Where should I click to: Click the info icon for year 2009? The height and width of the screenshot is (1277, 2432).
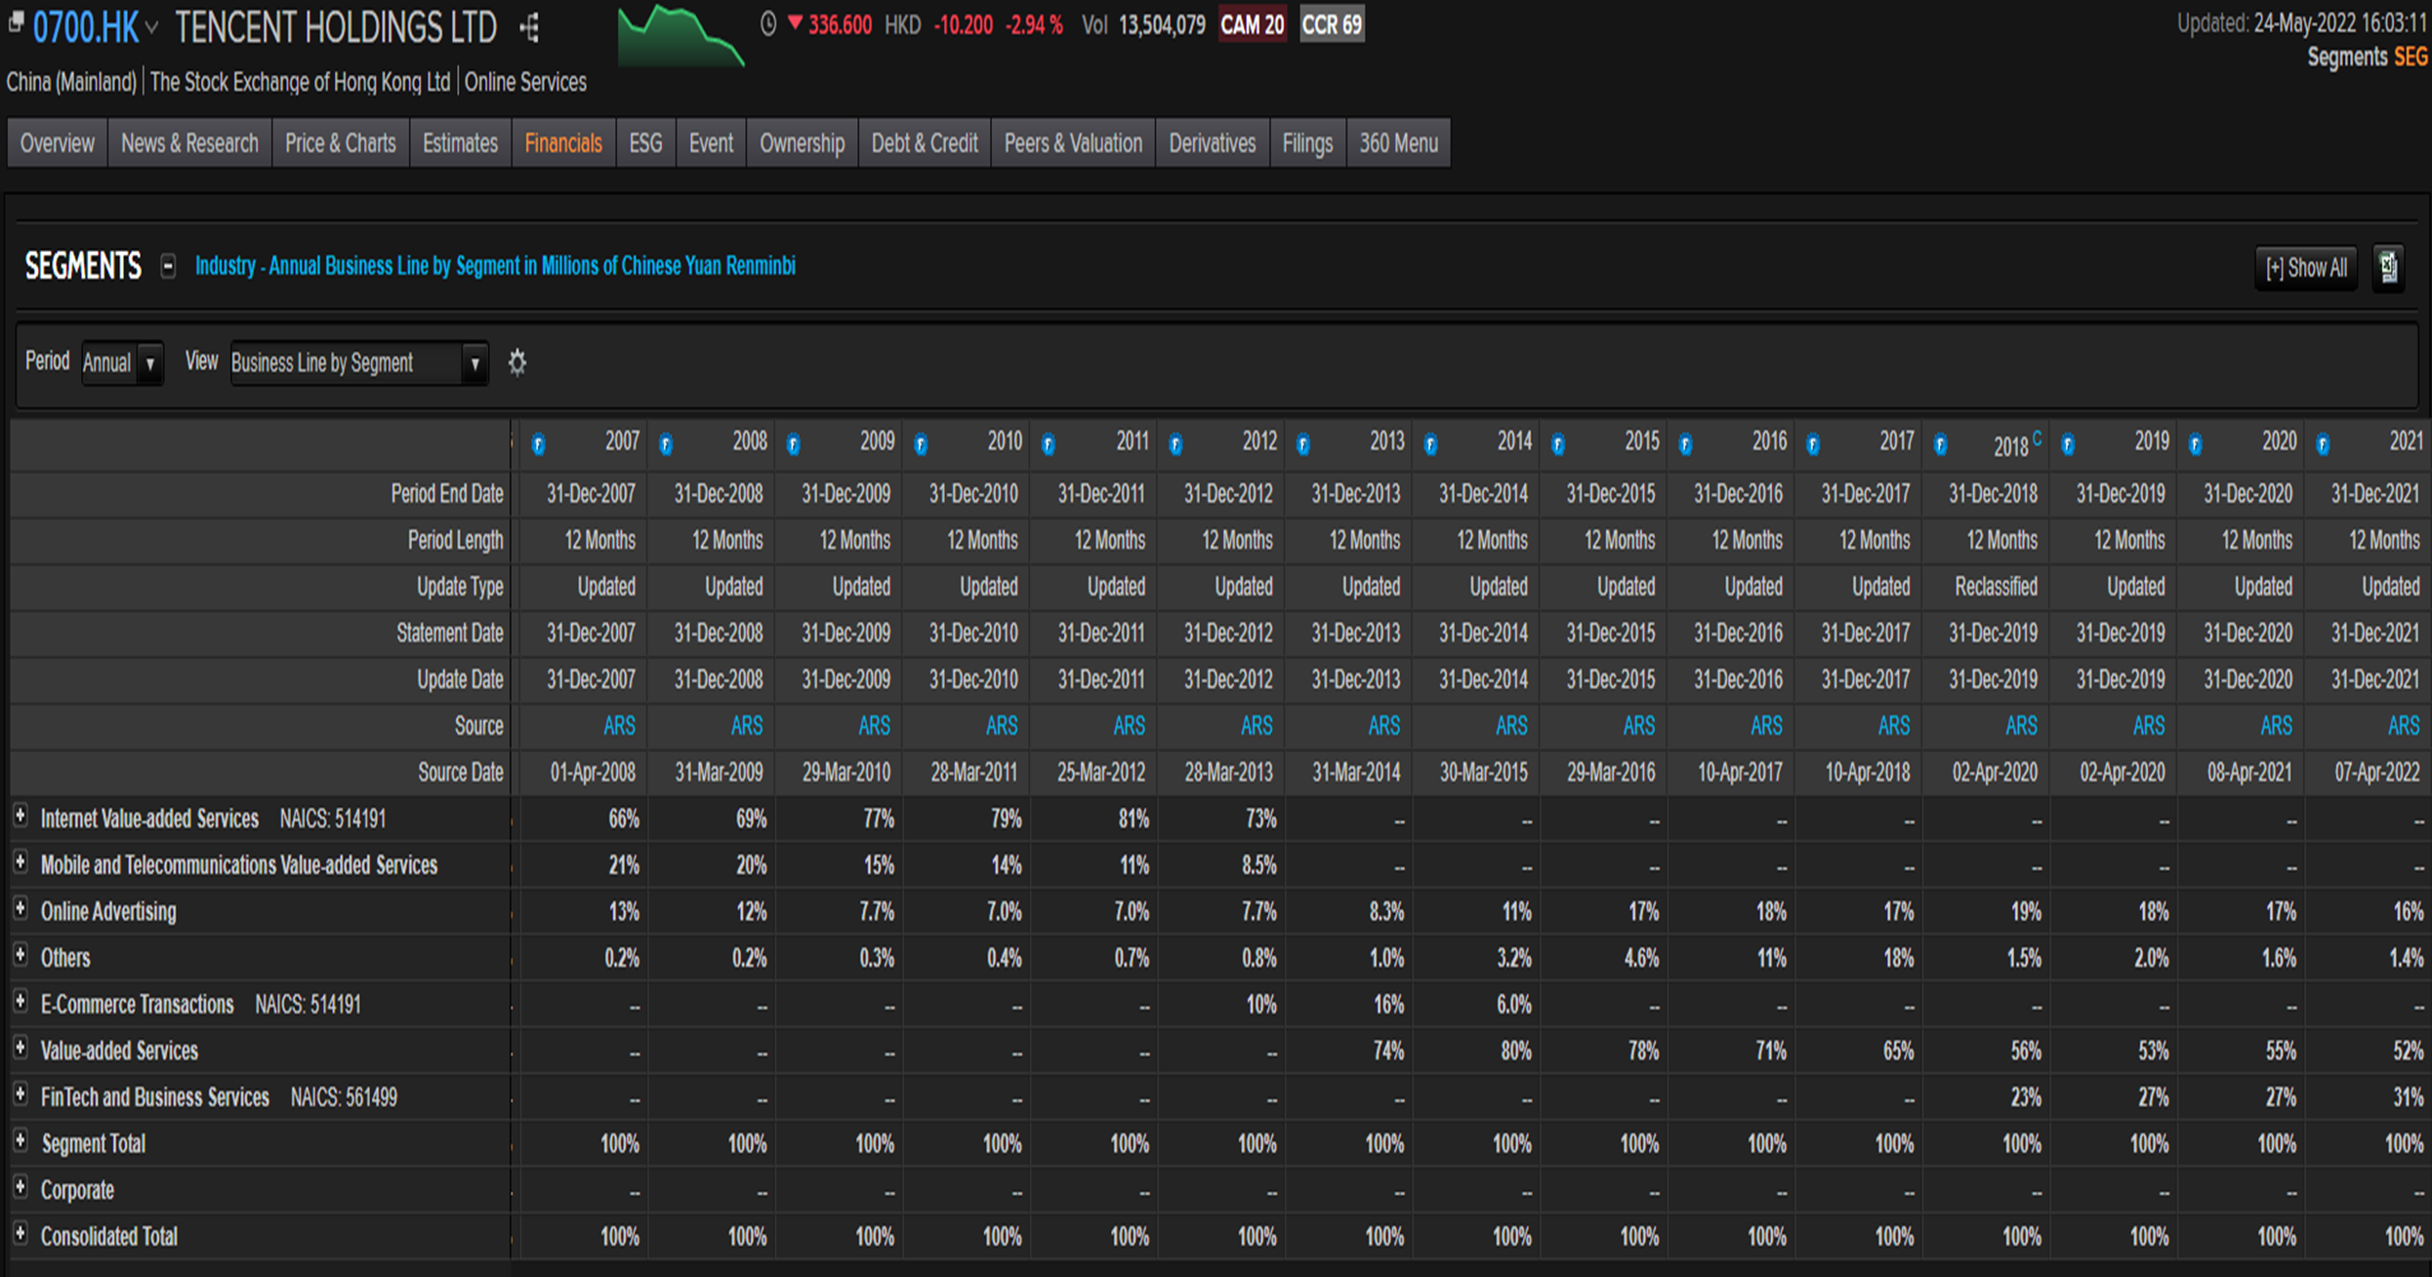click(x=794, y=445)
